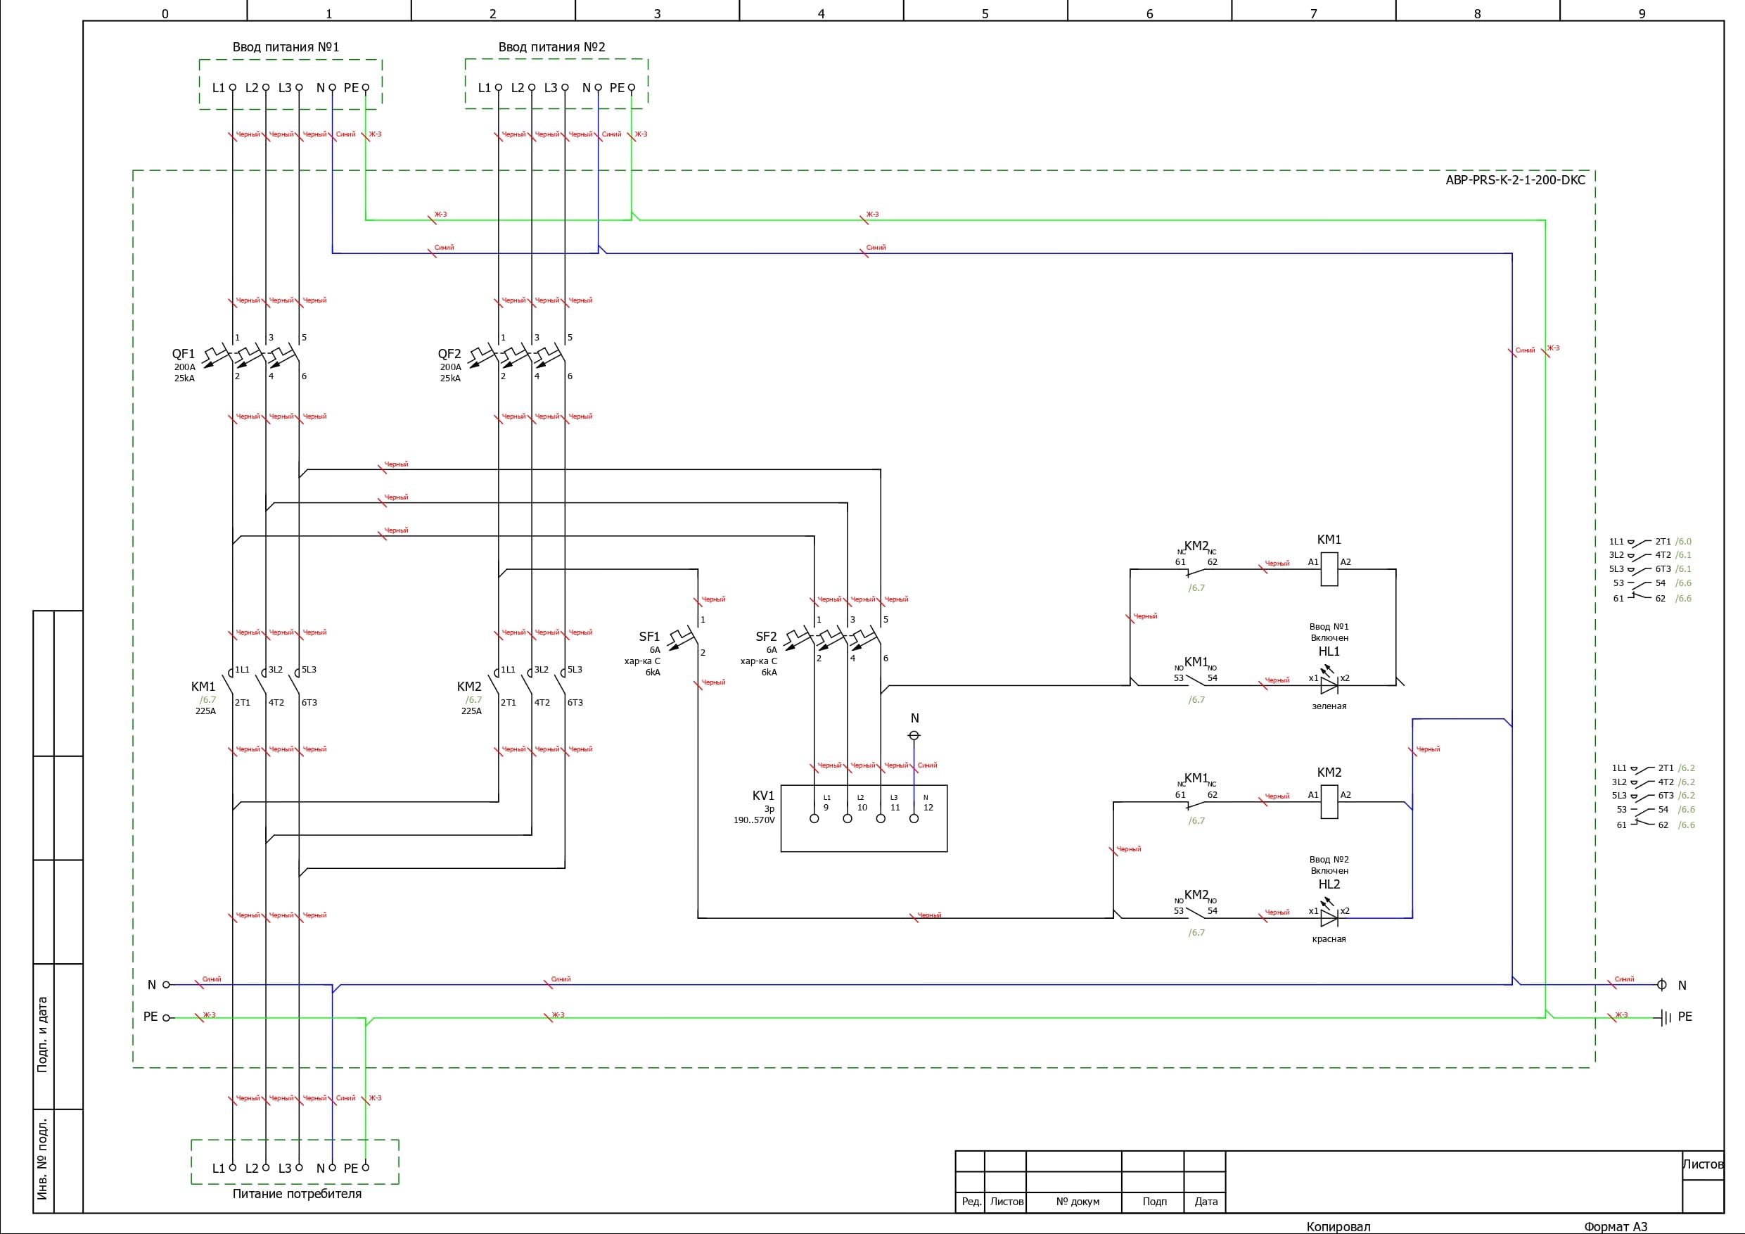Select the SF1 single-pole breaker symbol
1745x1234 pixels.
(684, 637)
